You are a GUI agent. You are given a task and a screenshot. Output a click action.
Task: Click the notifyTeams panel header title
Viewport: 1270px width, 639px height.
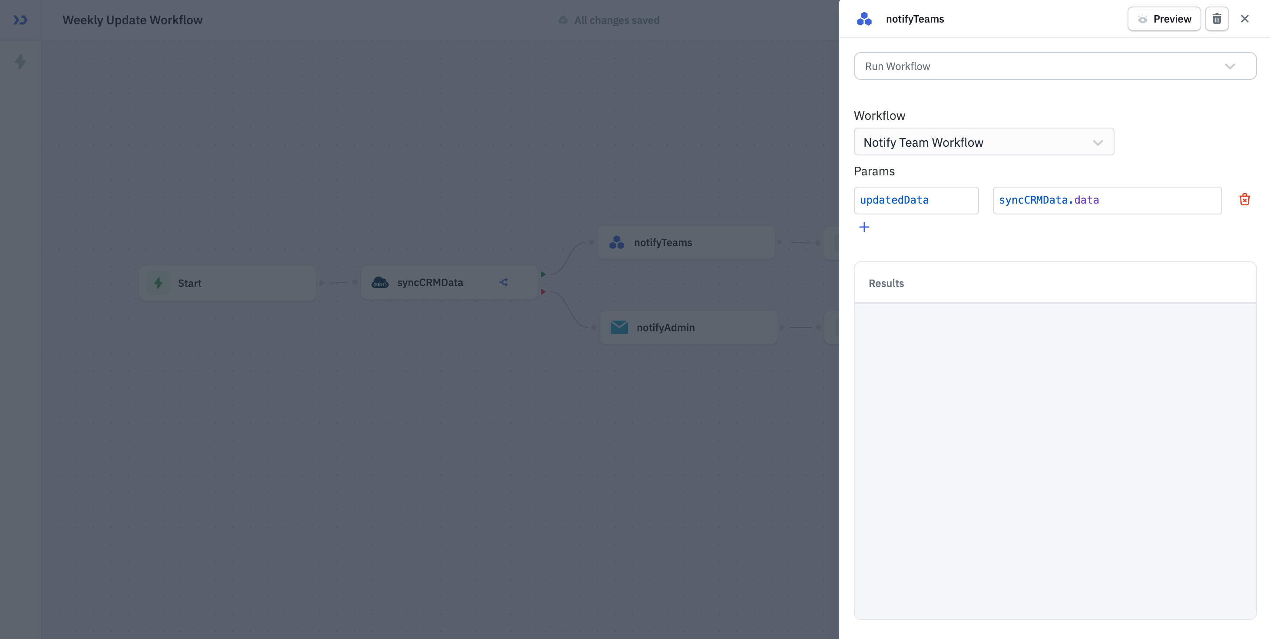click(915, 19)
